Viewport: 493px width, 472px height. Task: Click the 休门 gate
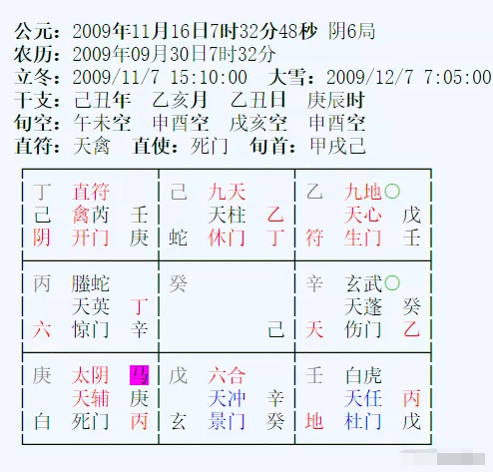pyautogui.click(x=228, y=237)
